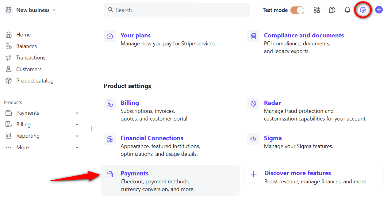Click 'Manage your Sigma features.' description
Viewport: 388px width, 203px height.
pos(298,146)
